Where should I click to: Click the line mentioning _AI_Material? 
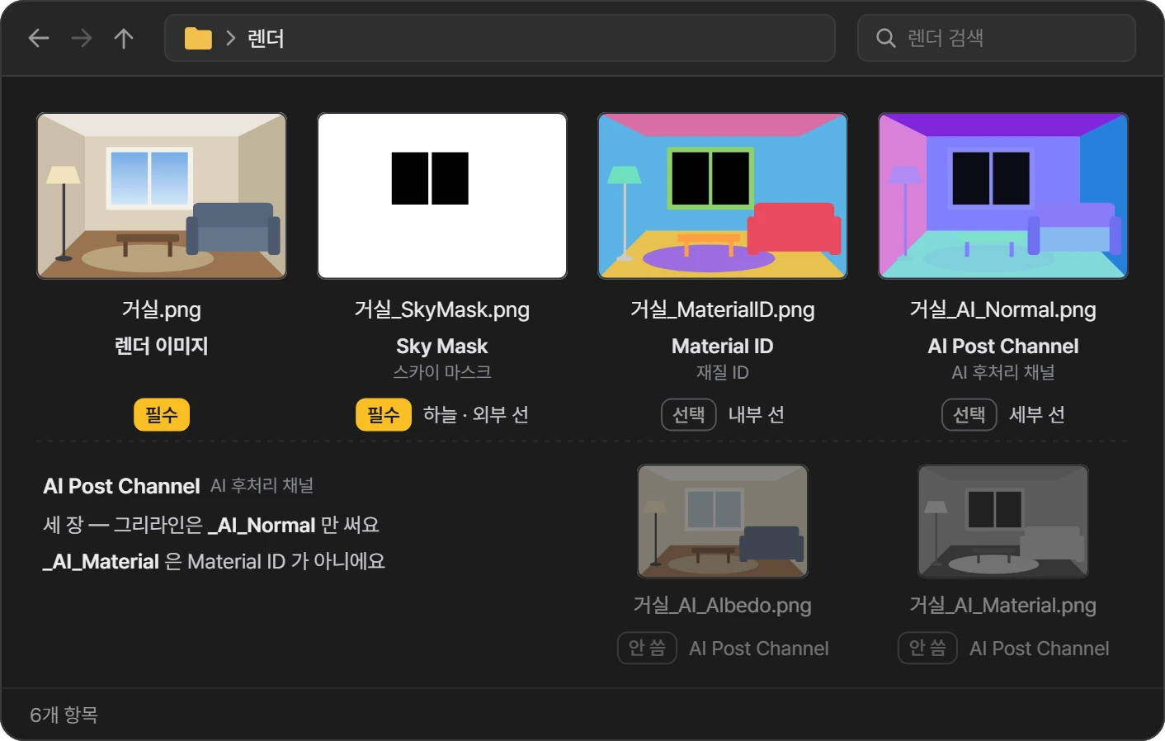pos(215,561)
